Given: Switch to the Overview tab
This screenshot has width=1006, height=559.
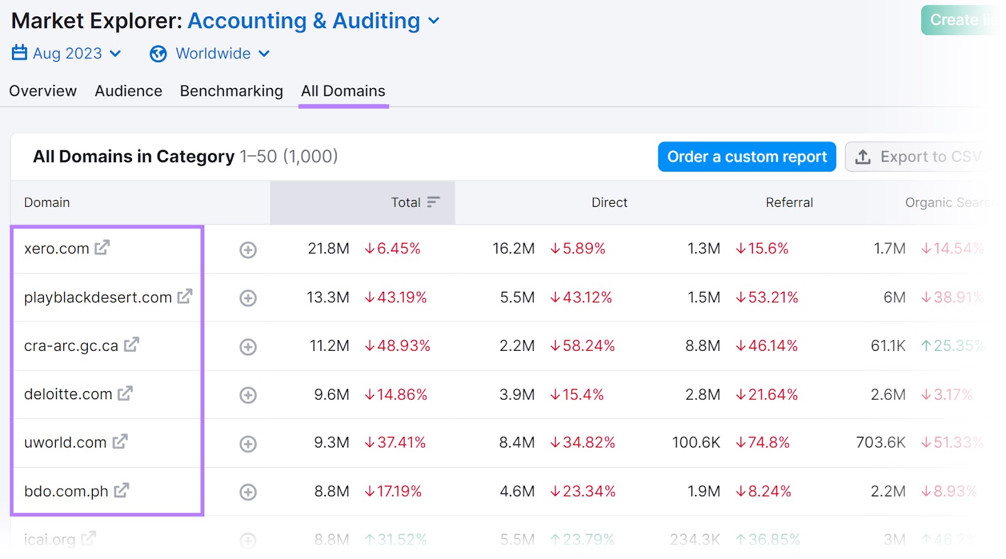Looking at the screenshot, I should pyautogui.click(x=43, y=91).
